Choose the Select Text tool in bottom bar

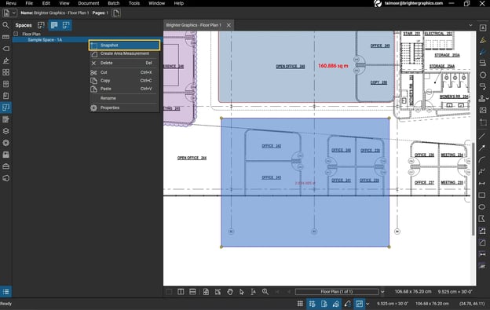click(253, 292)
